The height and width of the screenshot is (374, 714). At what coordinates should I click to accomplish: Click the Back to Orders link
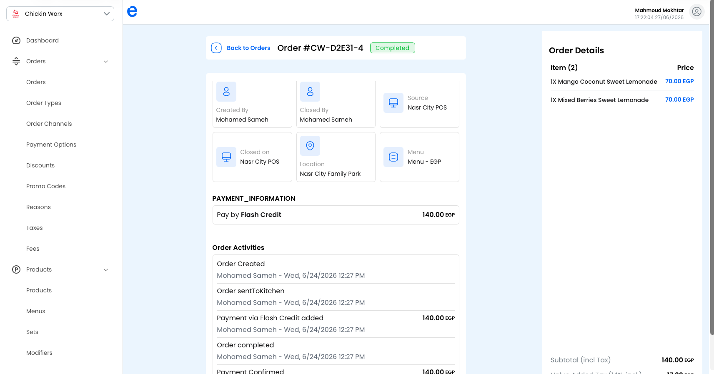tap(248, 48)
